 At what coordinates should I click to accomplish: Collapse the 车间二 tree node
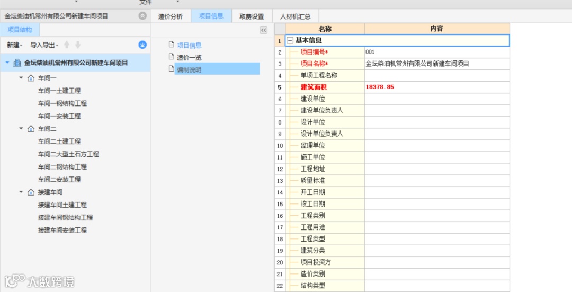point(21,128)
